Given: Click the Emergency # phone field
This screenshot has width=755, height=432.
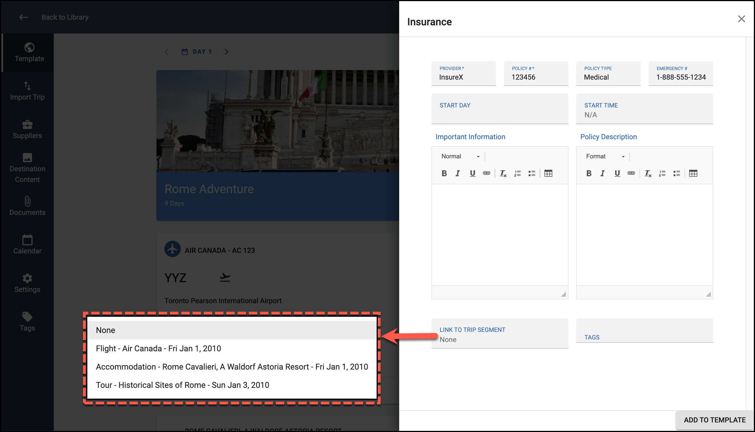Looking at the screenshot, I should pos(680,74).
